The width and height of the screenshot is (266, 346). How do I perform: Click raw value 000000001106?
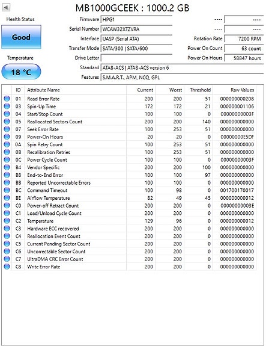pos(237,107)
